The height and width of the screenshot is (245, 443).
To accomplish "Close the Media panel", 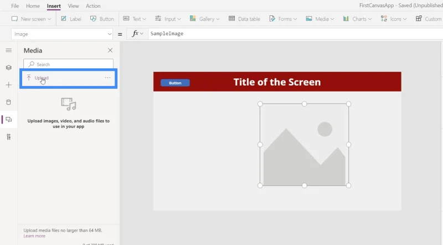I will click(110, 50).
